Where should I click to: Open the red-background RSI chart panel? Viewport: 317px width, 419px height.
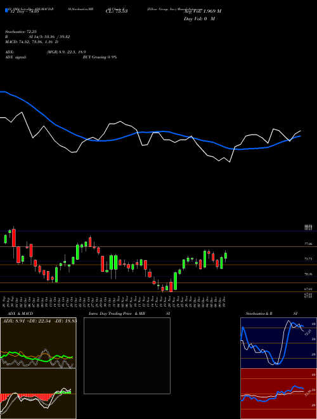click(278, 394)
